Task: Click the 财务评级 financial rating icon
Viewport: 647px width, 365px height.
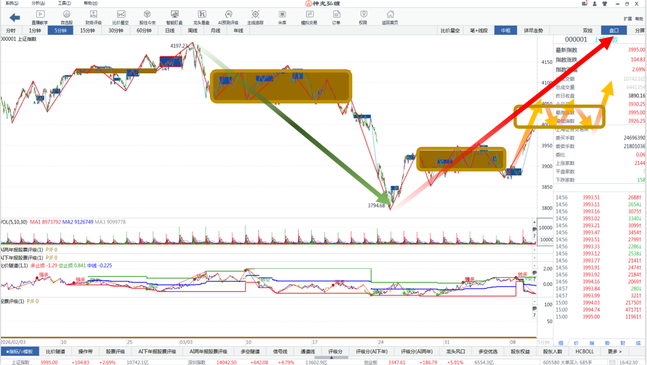Action: click(x=94, y=17)
